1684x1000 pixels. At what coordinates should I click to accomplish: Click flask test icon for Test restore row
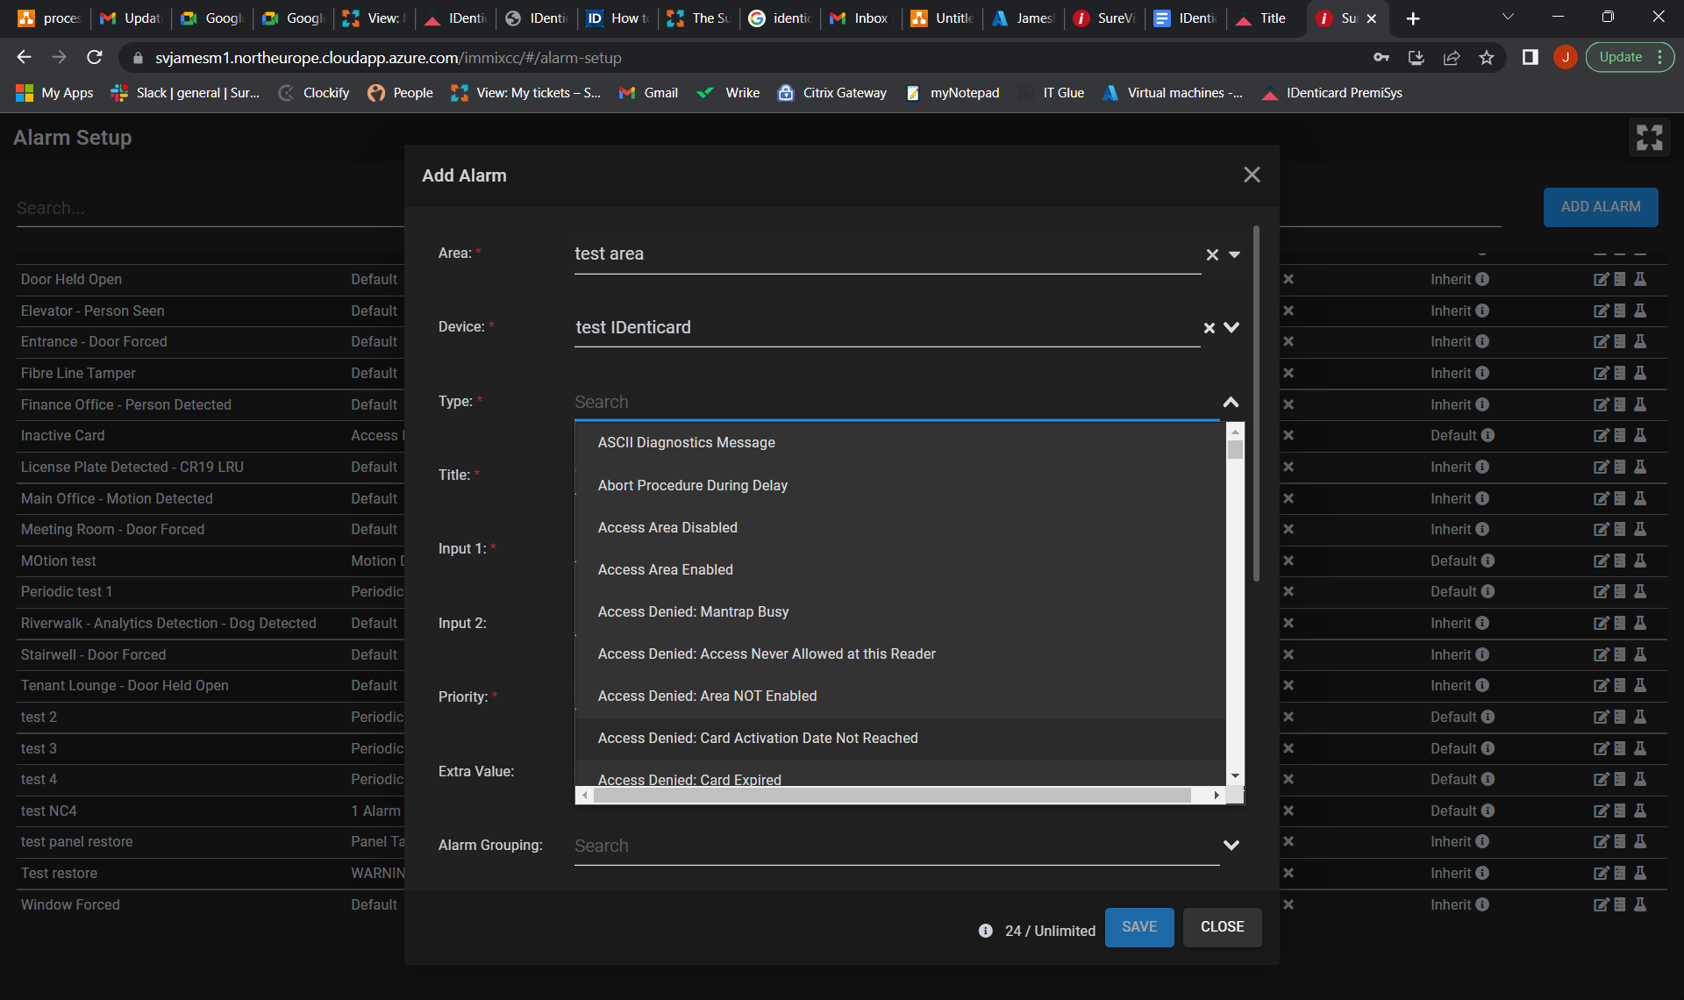(1640, 873)
